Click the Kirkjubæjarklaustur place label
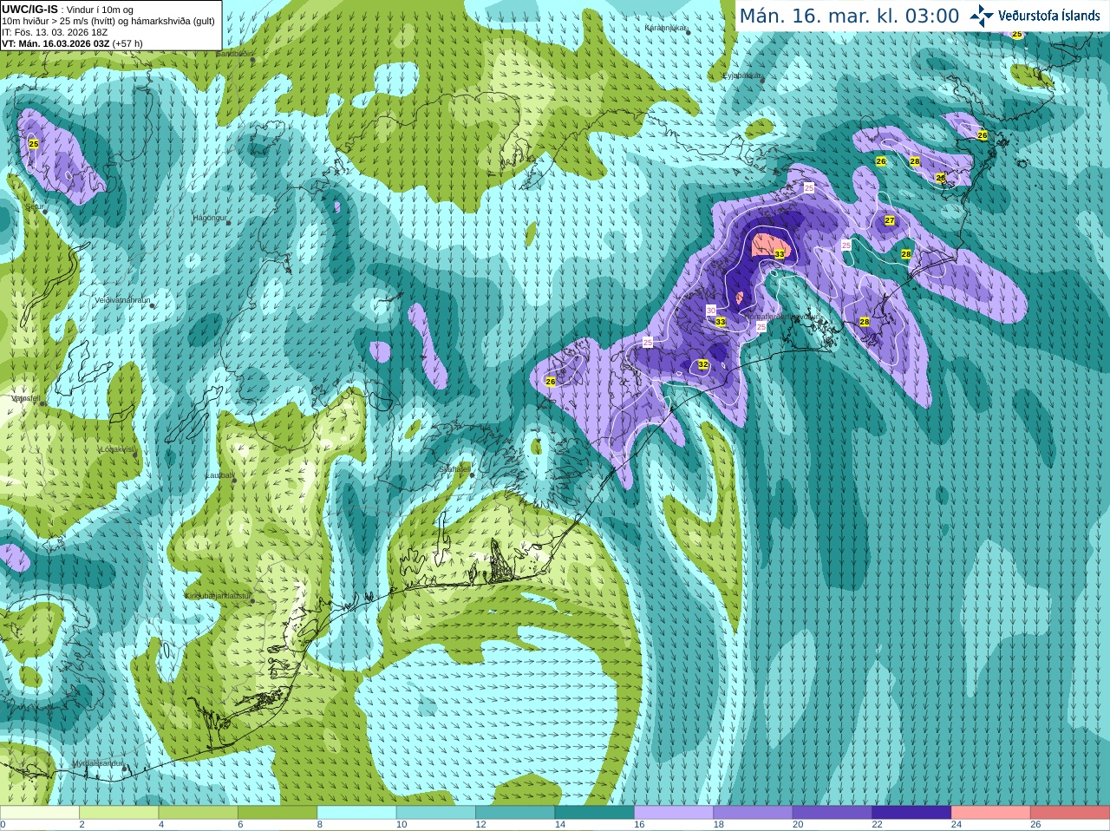The width and height of the screenshot is (1110, 831). tap(219, 596)
